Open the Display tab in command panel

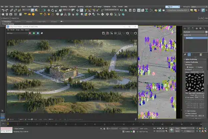(200, 28)
